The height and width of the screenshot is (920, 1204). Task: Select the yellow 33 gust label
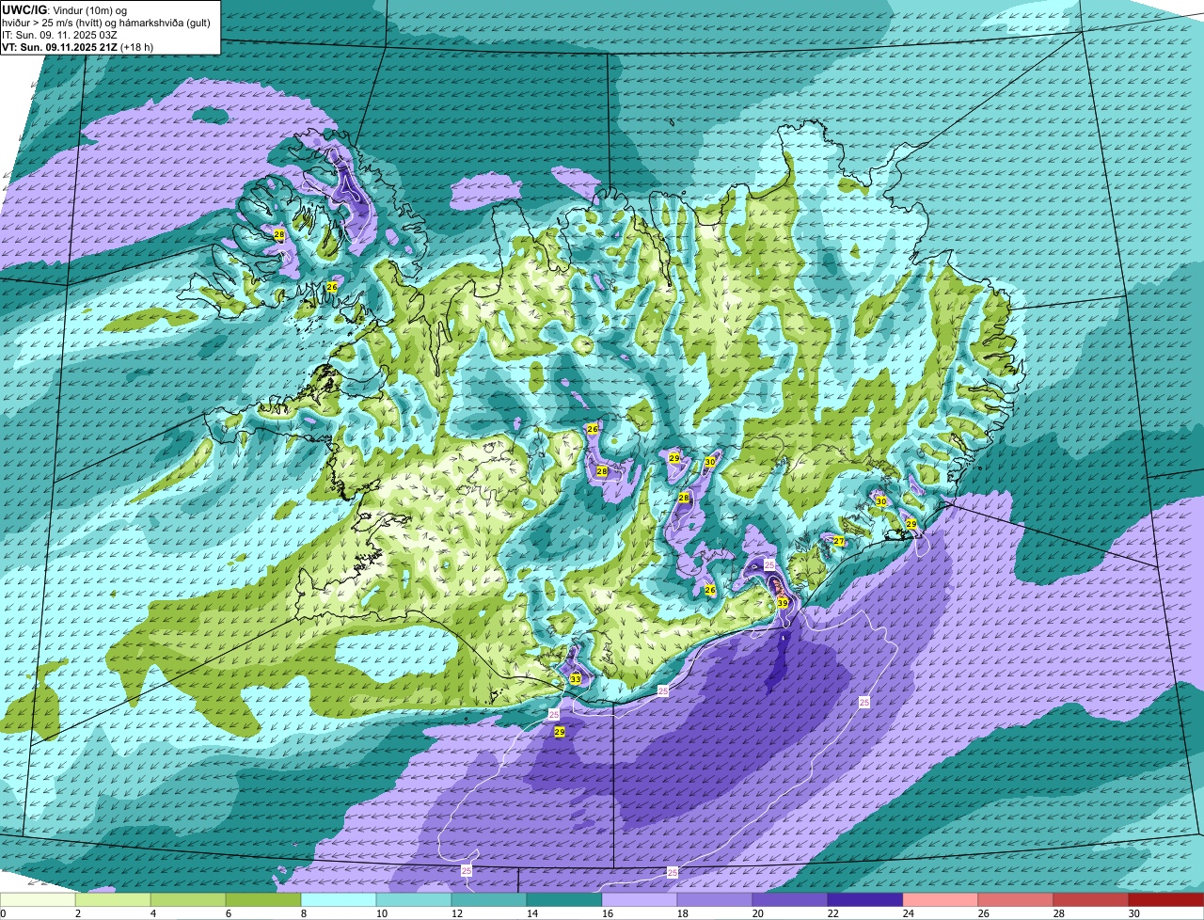(x=576, y=679)
